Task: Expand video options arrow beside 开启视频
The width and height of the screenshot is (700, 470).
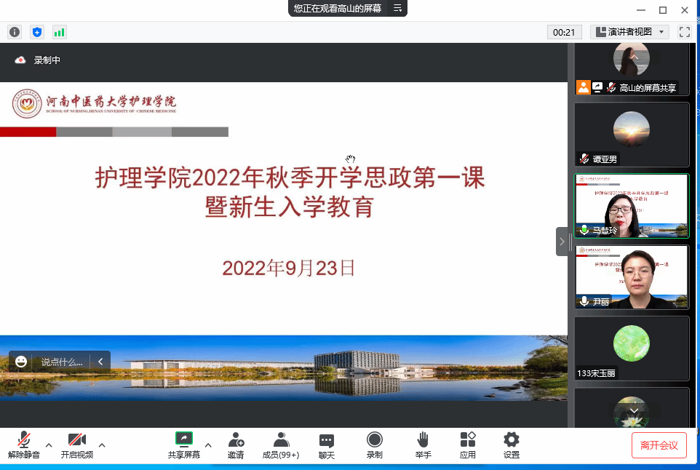Action: pos(102,445)
